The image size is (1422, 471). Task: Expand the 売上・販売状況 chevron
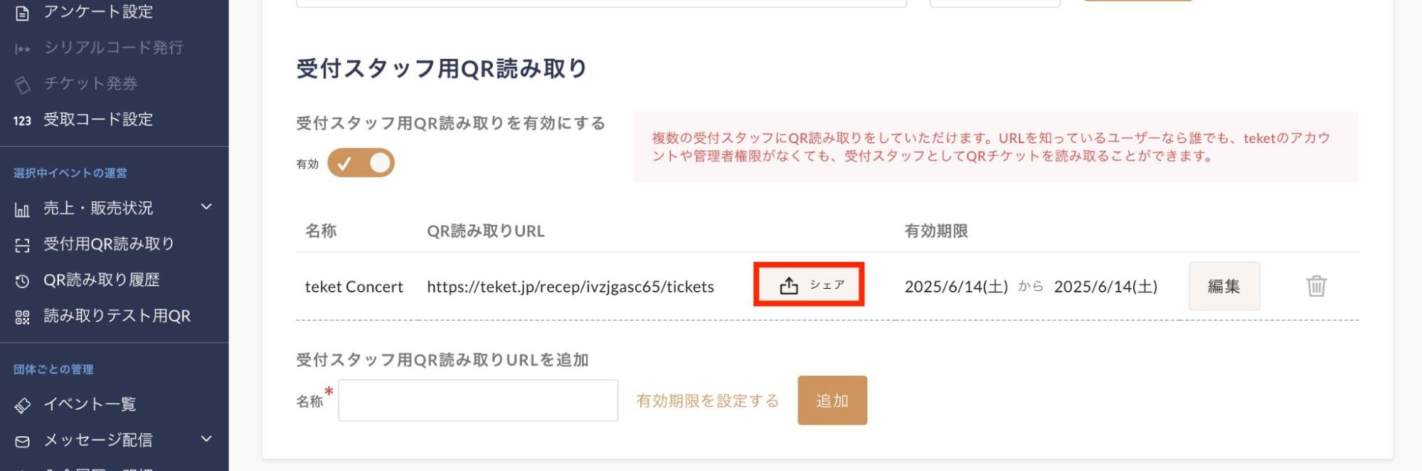tap(206, 207)
